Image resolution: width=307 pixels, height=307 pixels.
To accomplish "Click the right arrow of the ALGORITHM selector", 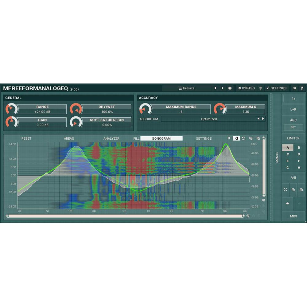I will click(x=263, y=119).
